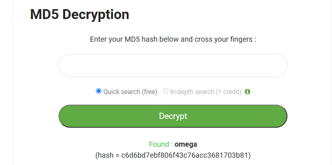Click the "In-depth search (1 credit)" label
332x165 pixels.
pyautogui.click(x=205, y=91)
